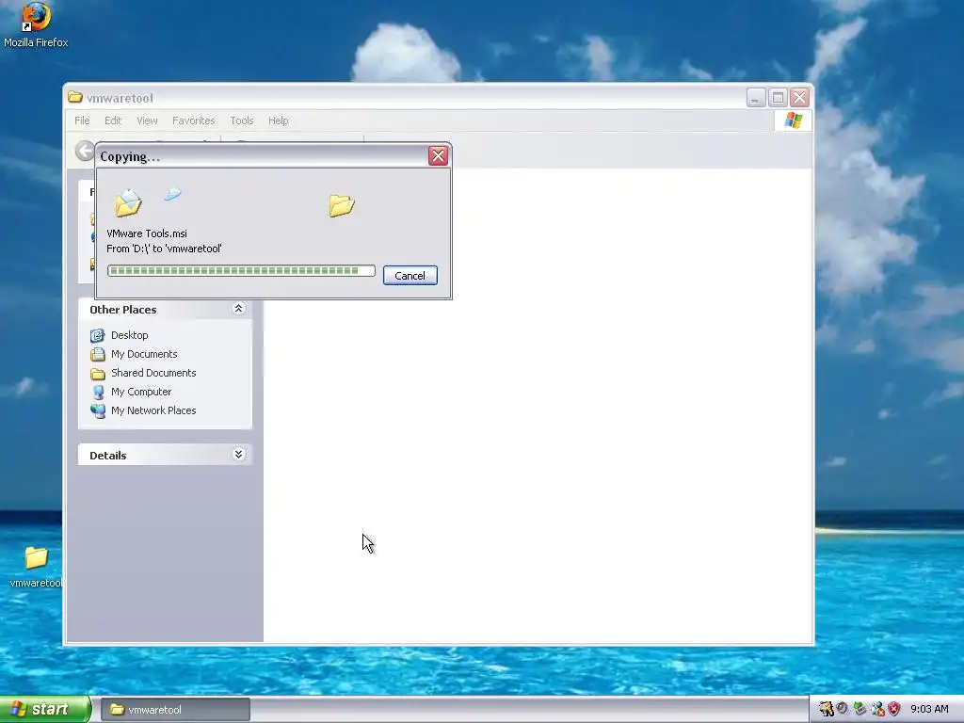The width and height of the screenshot is (964, 723).
Task: Click the source folder icon in Copying dialog
Action: pos(128,203)
